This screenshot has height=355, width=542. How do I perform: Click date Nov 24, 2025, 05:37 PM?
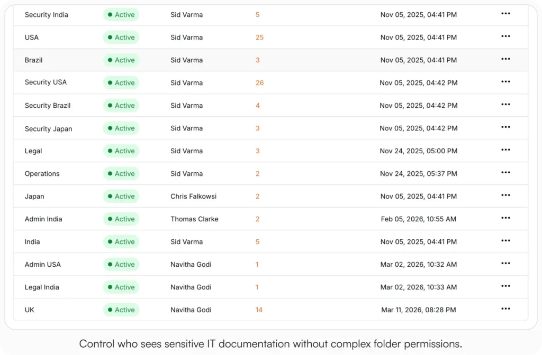click(418, 173)
